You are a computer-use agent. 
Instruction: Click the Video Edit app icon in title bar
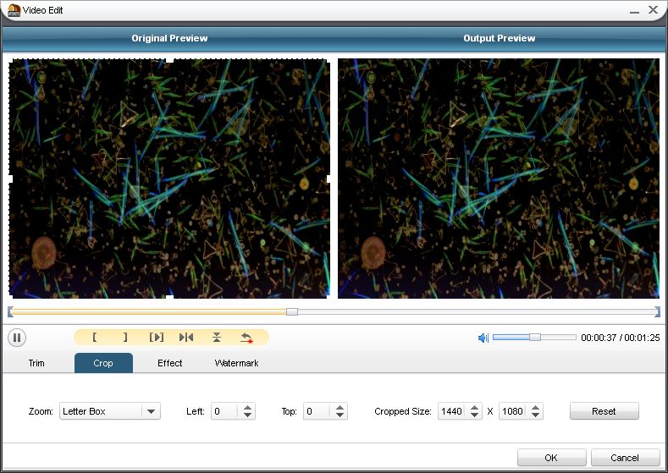[14, 10]
